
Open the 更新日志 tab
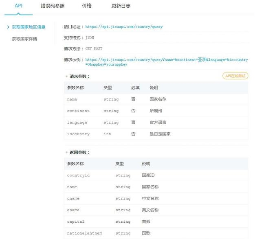tap(121, 6)
